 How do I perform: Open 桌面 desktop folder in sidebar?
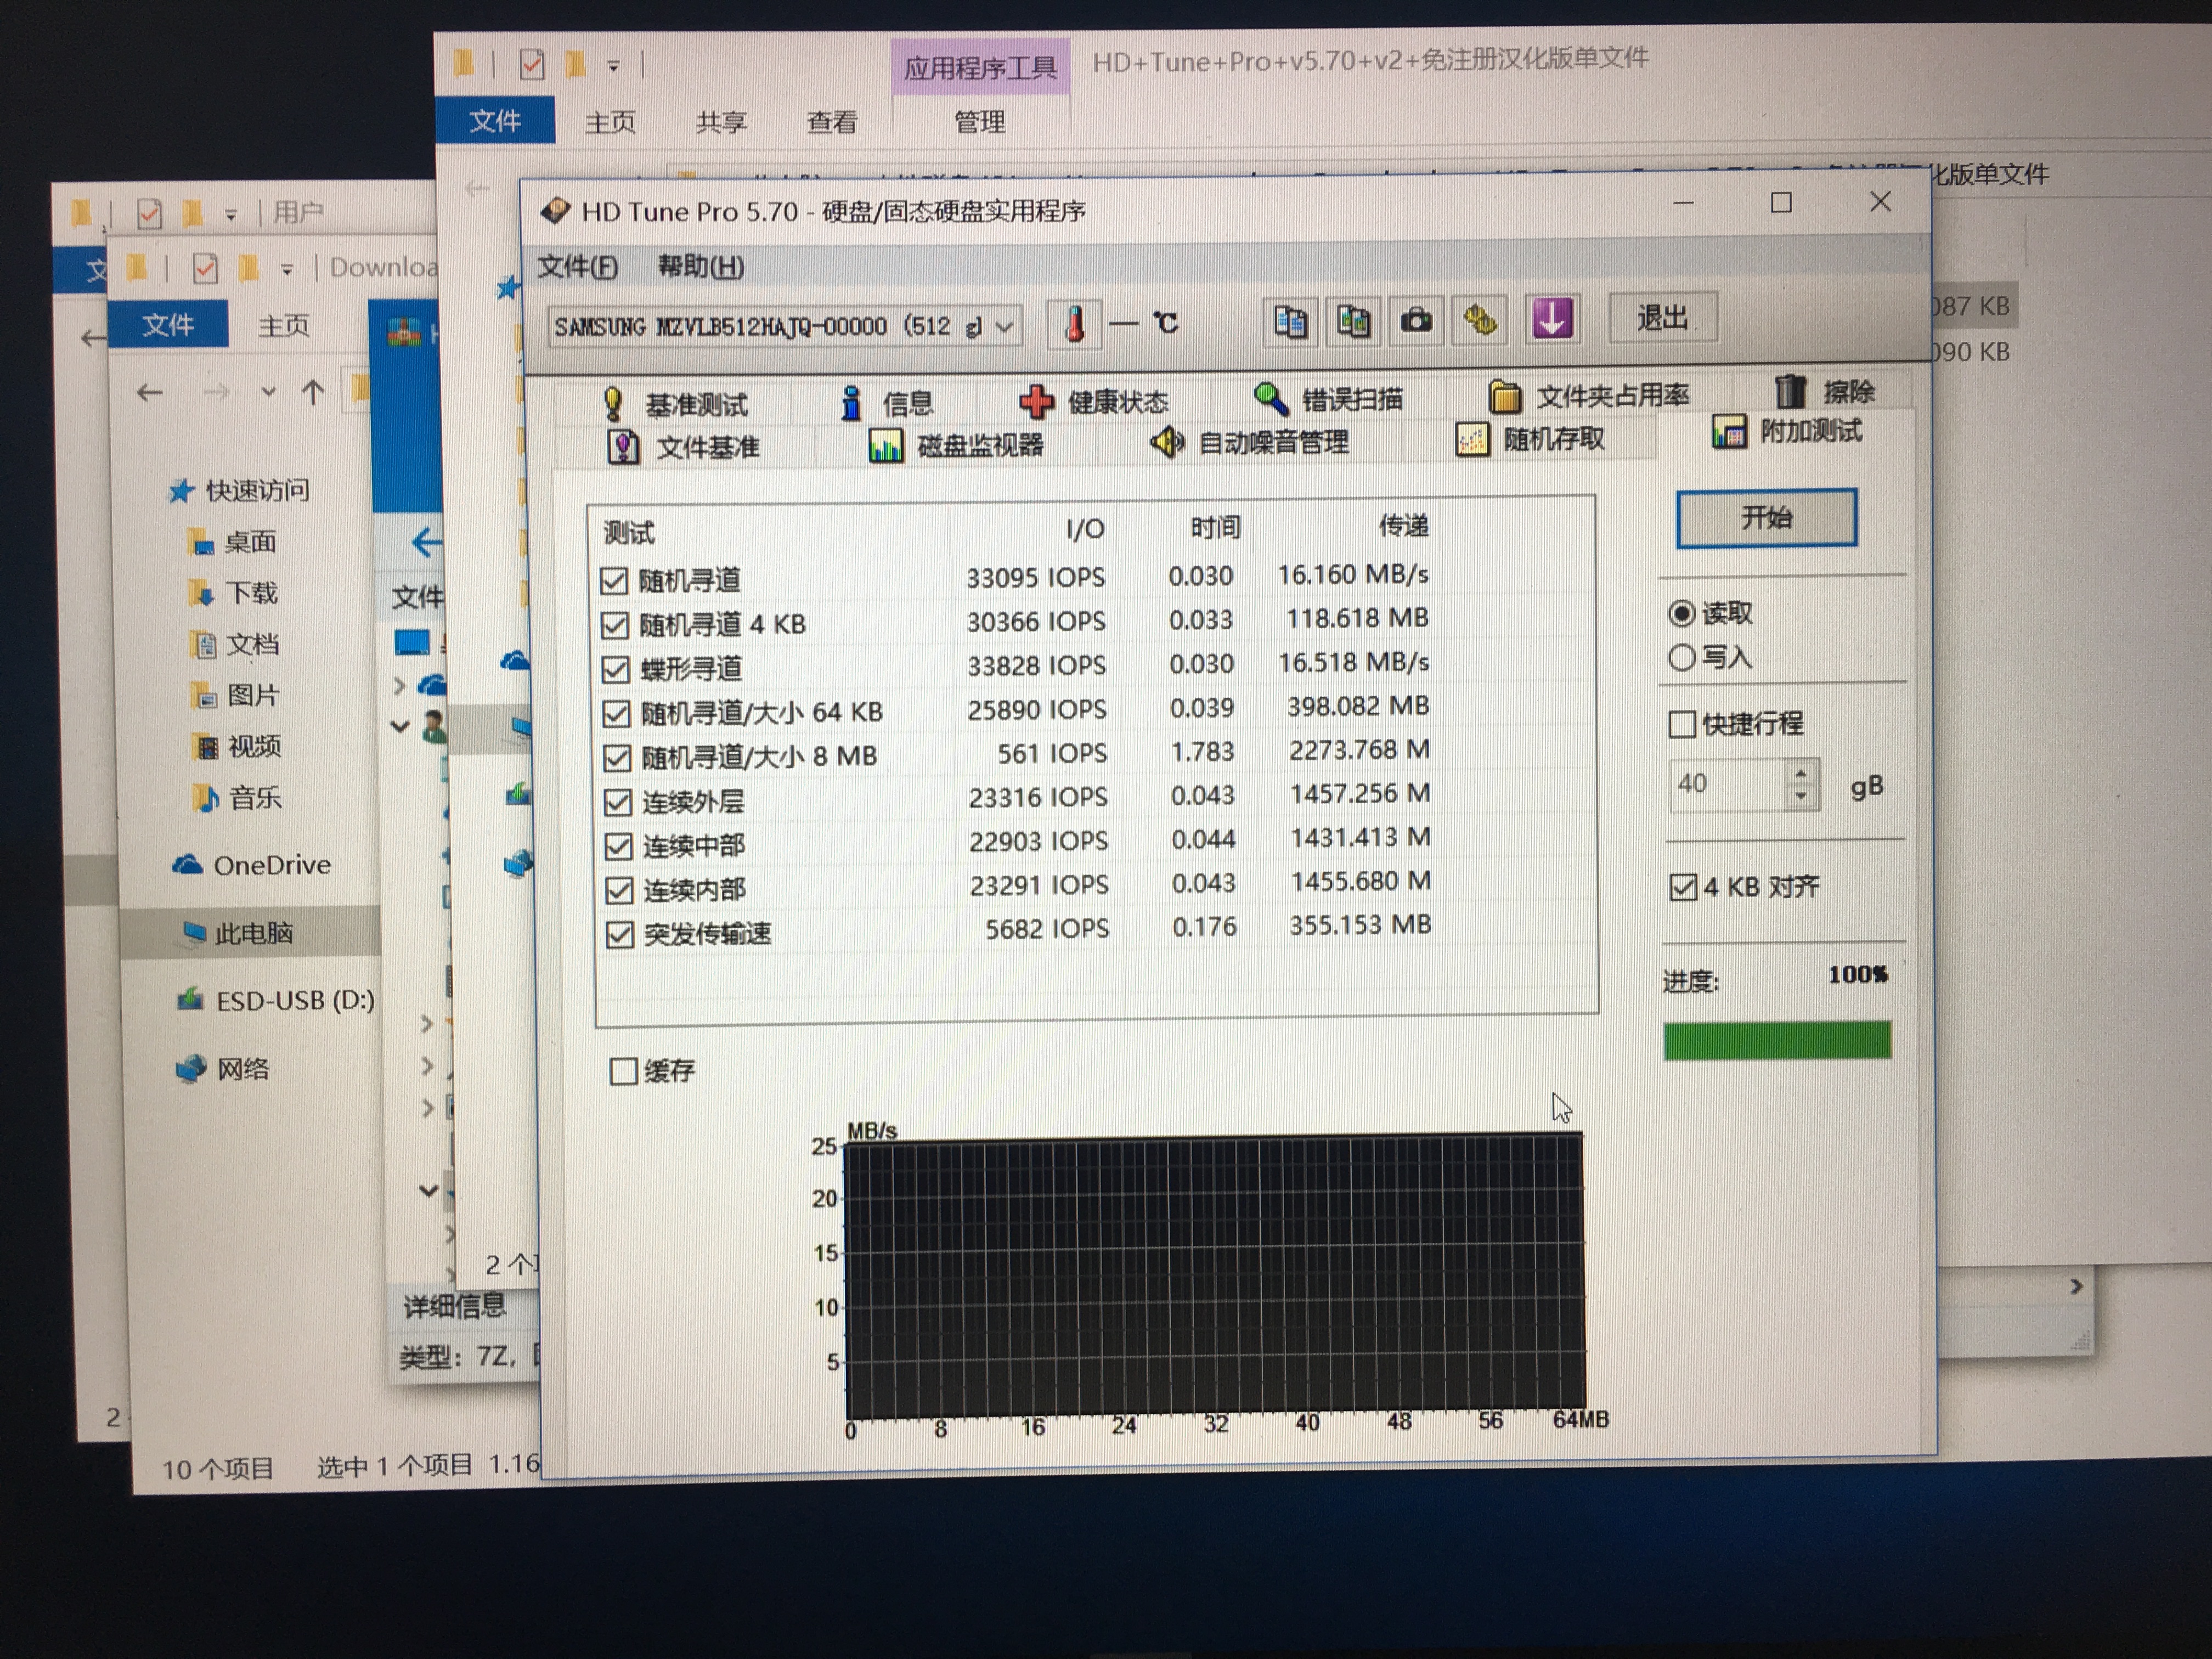231,542
